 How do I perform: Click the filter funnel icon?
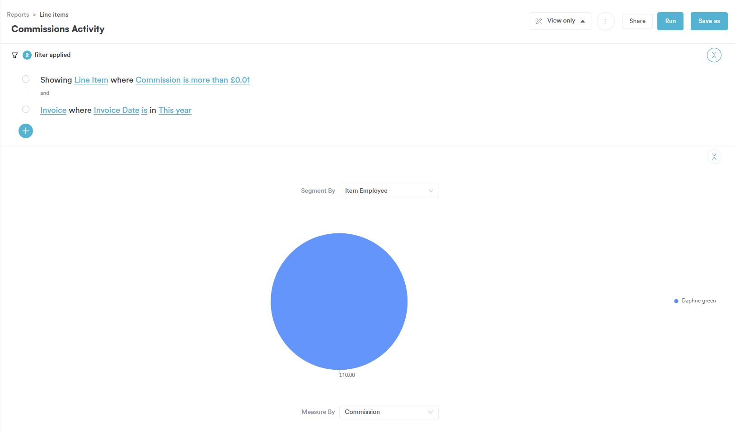14,55
